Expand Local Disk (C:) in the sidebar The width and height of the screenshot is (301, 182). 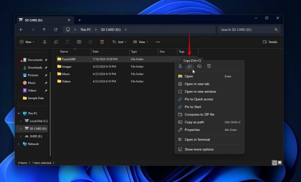pos(21,121)
